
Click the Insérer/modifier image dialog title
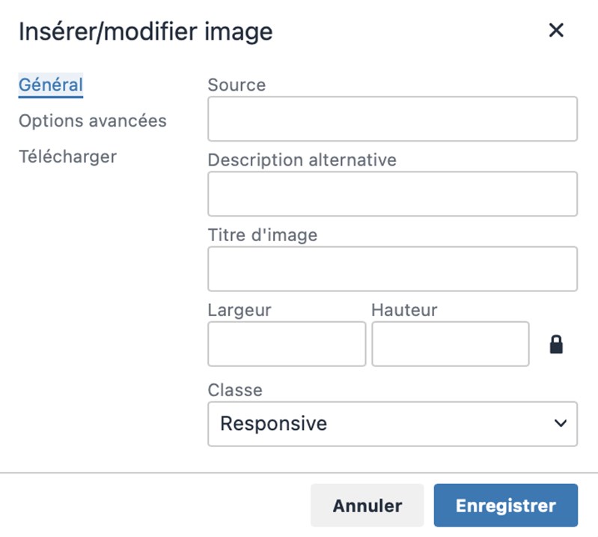click(146, 31)
